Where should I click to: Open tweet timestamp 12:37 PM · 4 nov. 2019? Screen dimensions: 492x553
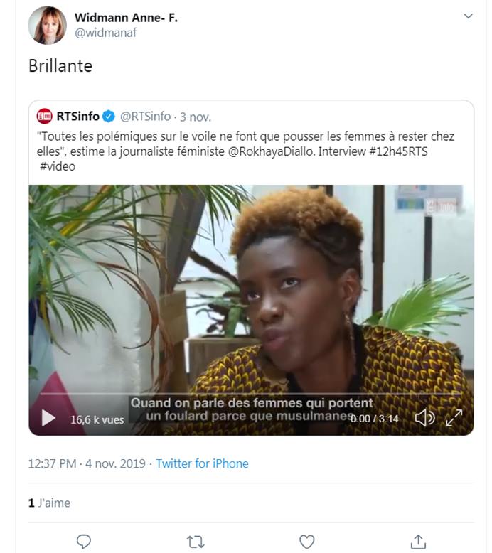(87, 463)
